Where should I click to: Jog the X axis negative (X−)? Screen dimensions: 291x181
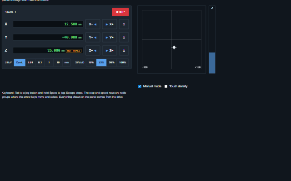[x=93, y=24]
